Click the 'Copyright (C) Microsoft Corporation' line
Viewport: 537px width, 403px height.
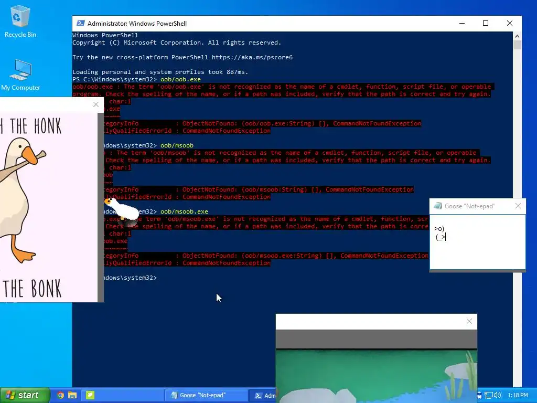click(x=177, y=43)
